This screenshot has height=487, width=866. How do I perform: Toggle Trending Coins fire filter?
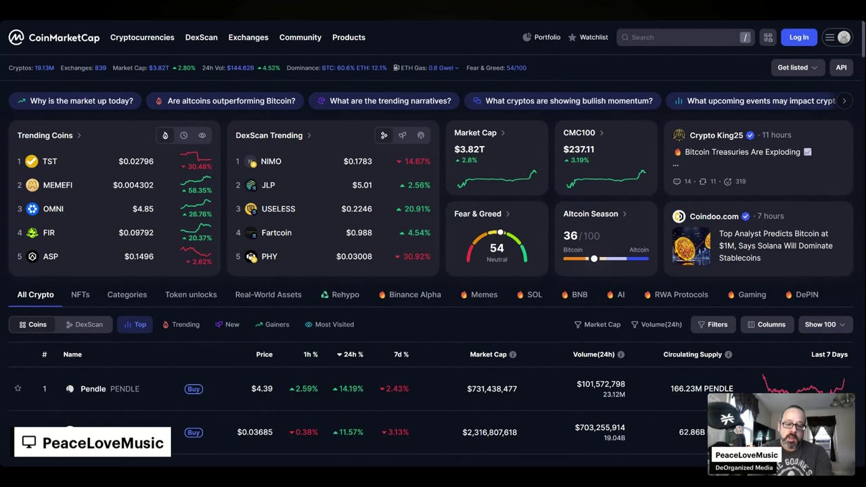pos(165,135)
